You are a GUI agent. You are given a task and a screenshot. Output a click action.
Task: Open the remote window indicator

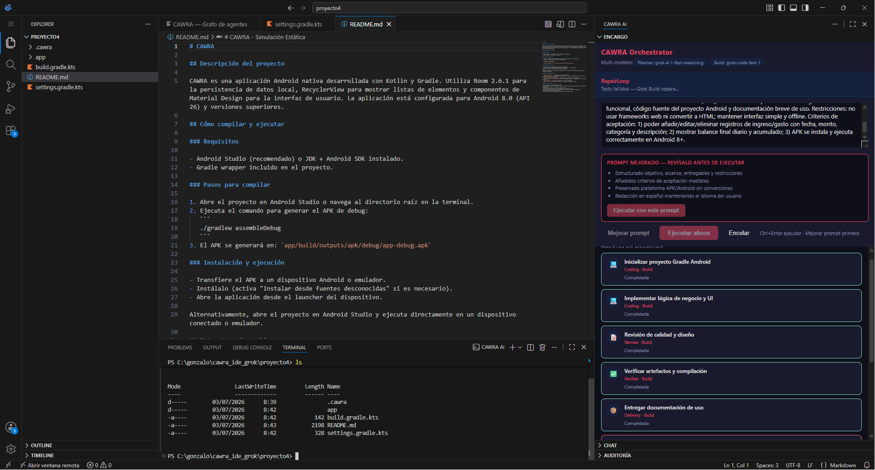click(8, 465)
